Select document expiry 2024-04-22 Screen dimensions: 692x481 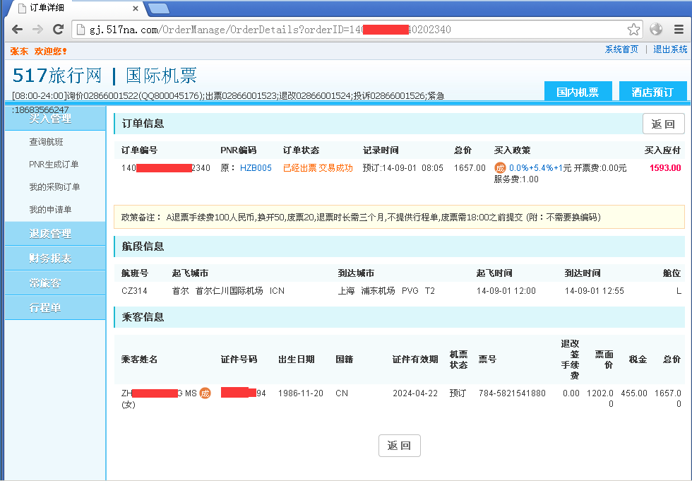(415, 393)
